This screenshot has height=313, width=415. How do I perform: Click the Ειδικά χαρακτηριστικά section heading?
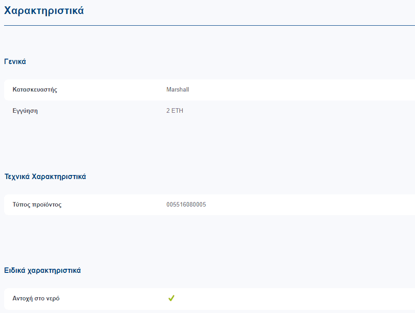click(42, 271)
